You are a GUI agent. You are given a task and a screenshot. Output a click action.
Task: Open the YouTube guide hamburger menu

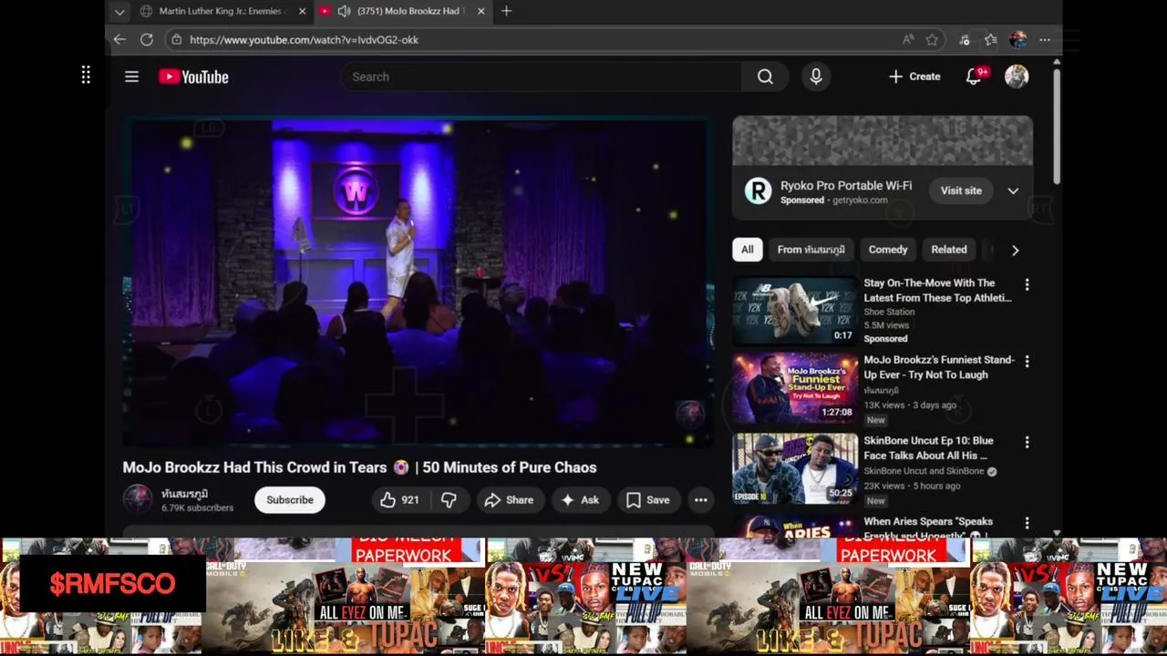tap(131, 77)
